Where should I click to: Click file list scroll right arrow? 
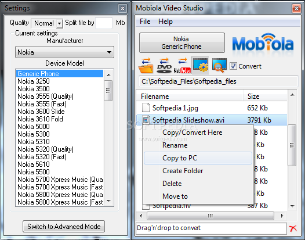(x=282, y=216)
